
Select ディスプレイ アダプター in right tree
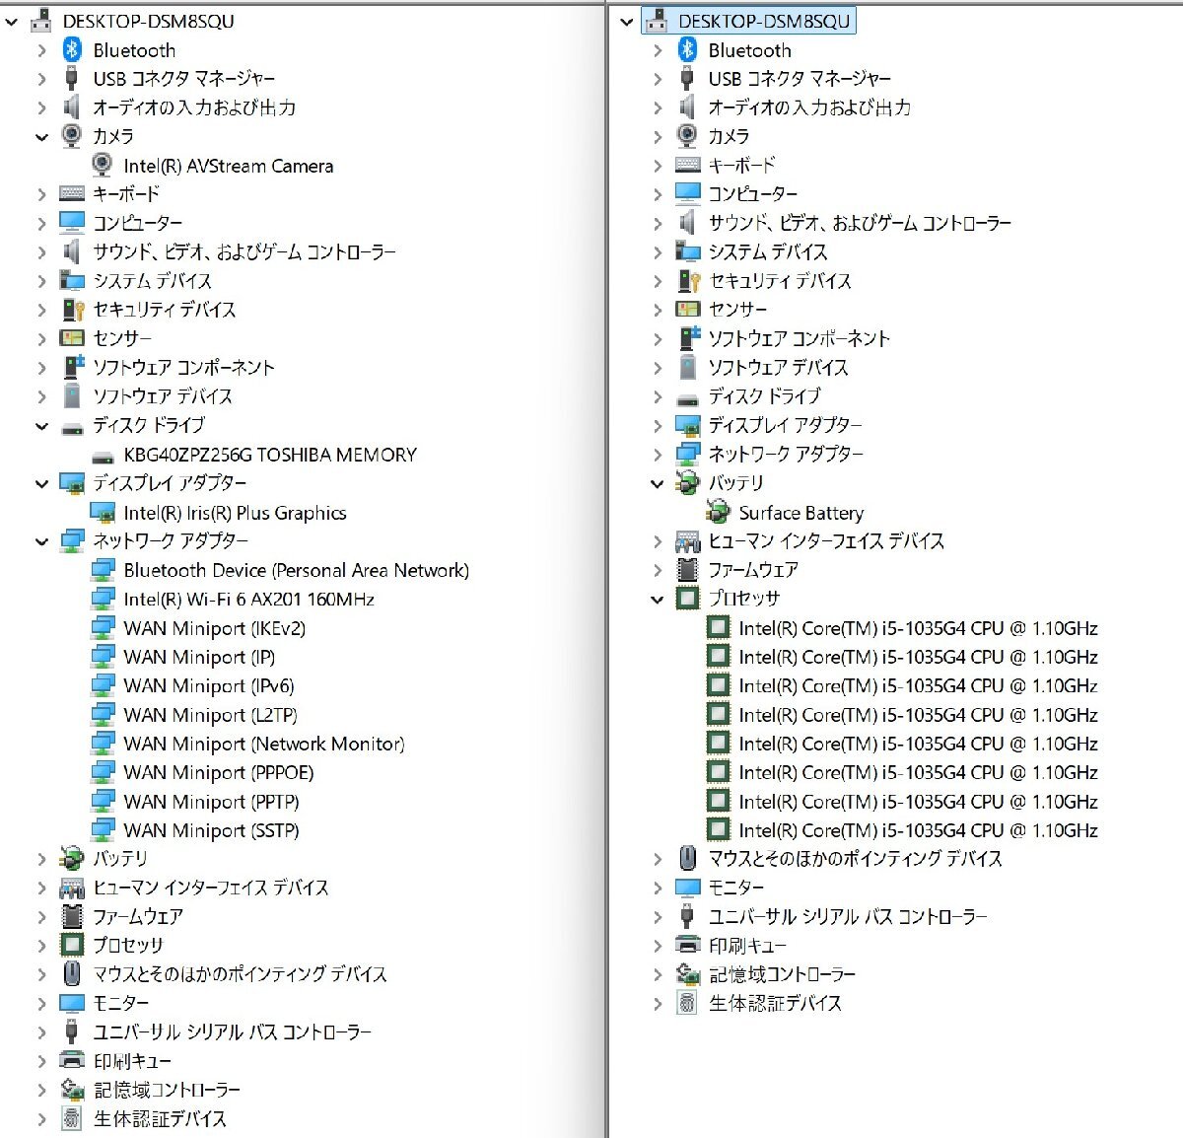point(785,425)
